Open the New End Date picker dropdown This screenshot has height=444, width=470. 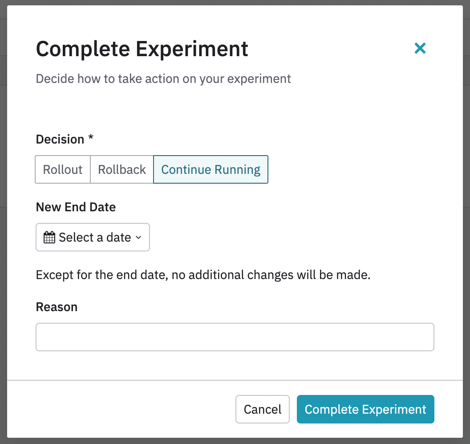(x=93, y=237)
